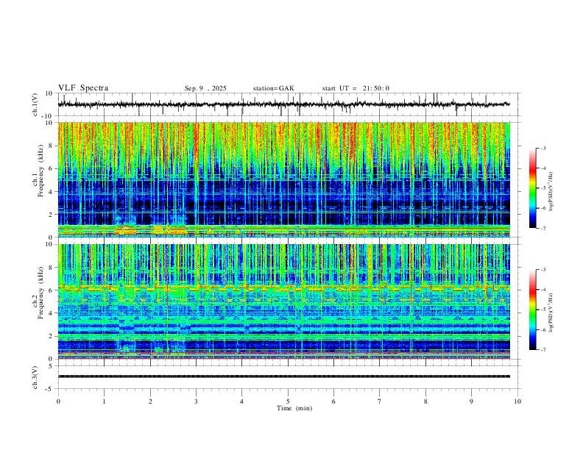Click the "8" kHz tick of ch.1 spectrogram
Viewport: 583px width, 450px height.
52,146
